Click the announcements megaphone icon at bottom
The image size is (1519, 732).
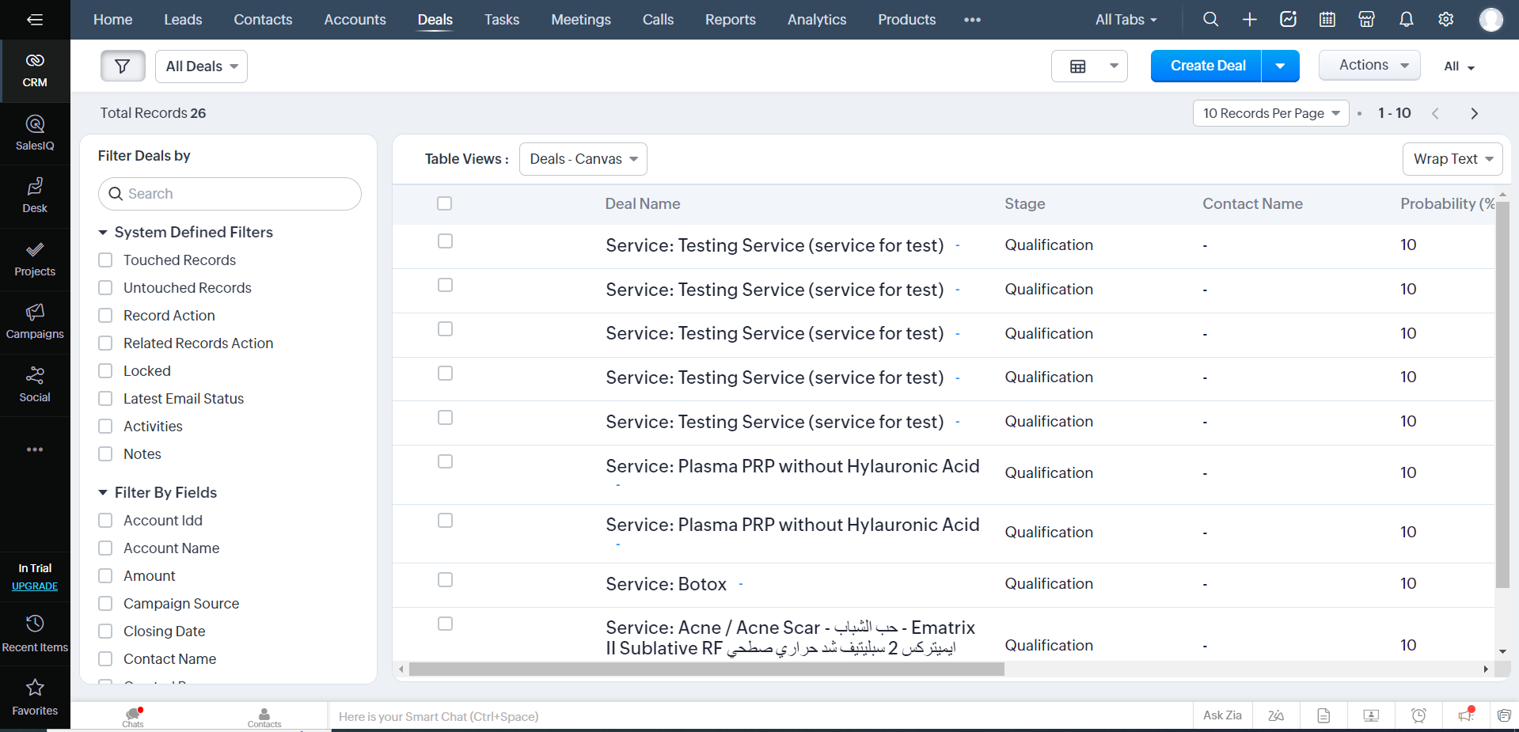coord(1466,715)
